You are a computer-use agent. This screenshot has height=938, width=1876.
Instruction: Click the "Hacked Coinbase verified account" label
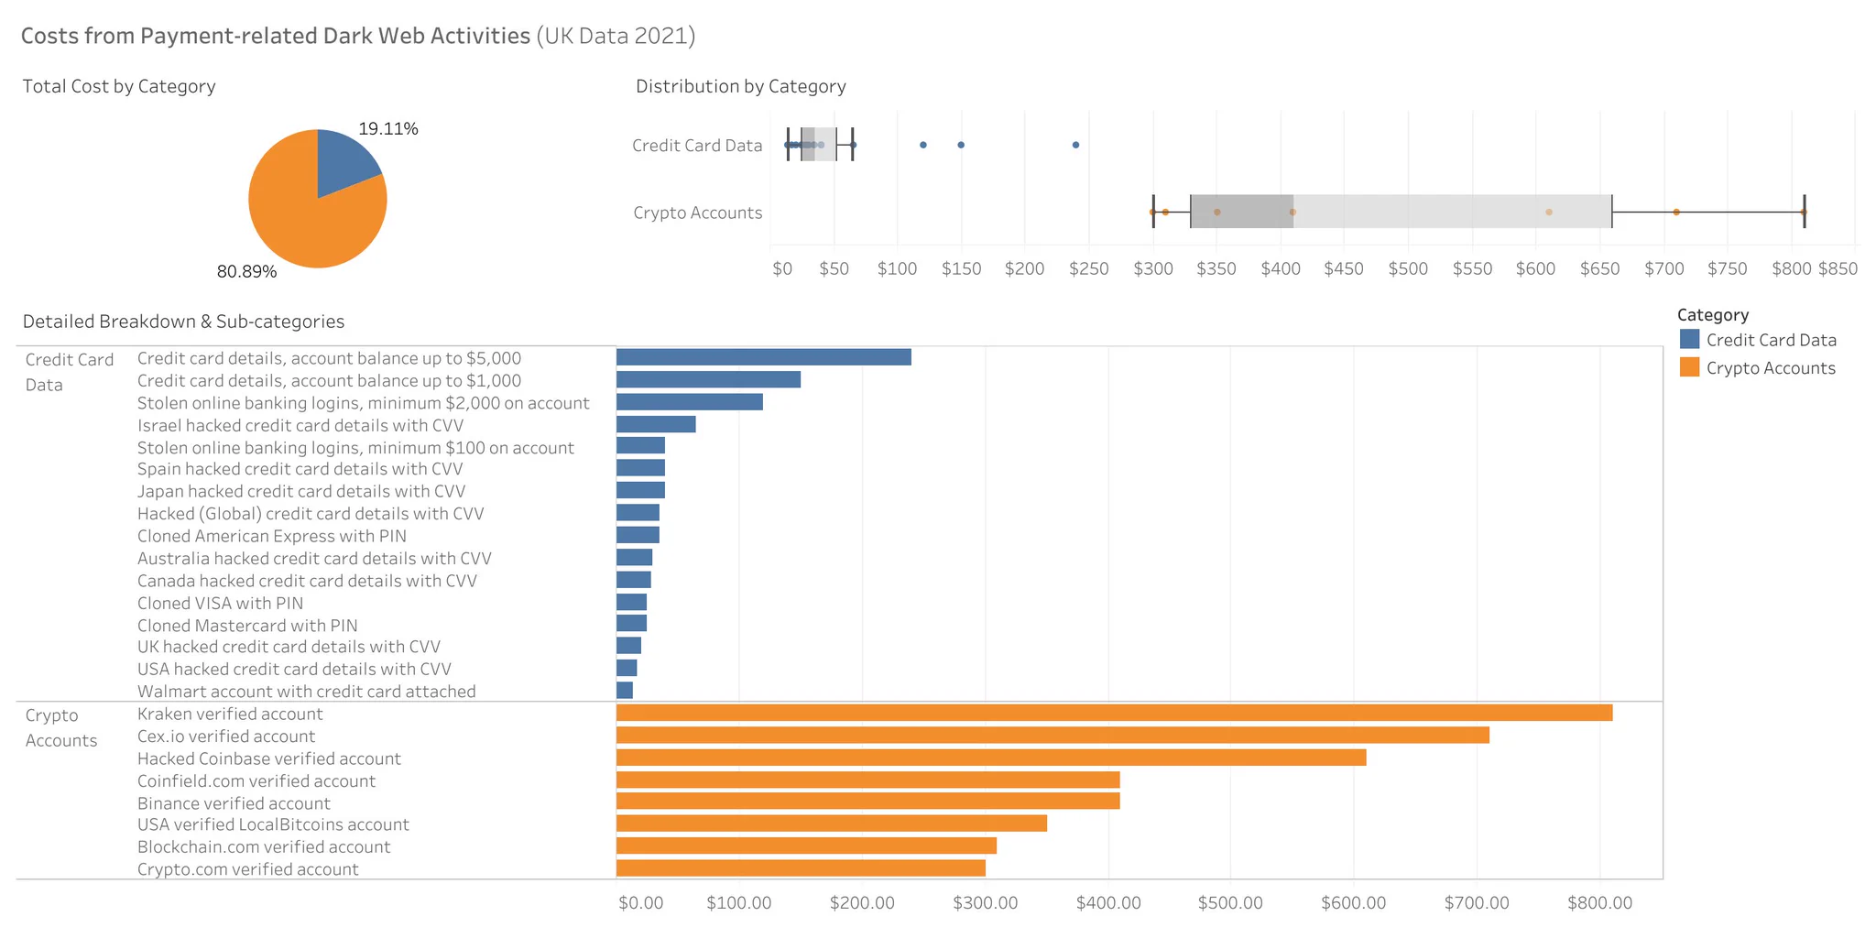pos(269,758)
